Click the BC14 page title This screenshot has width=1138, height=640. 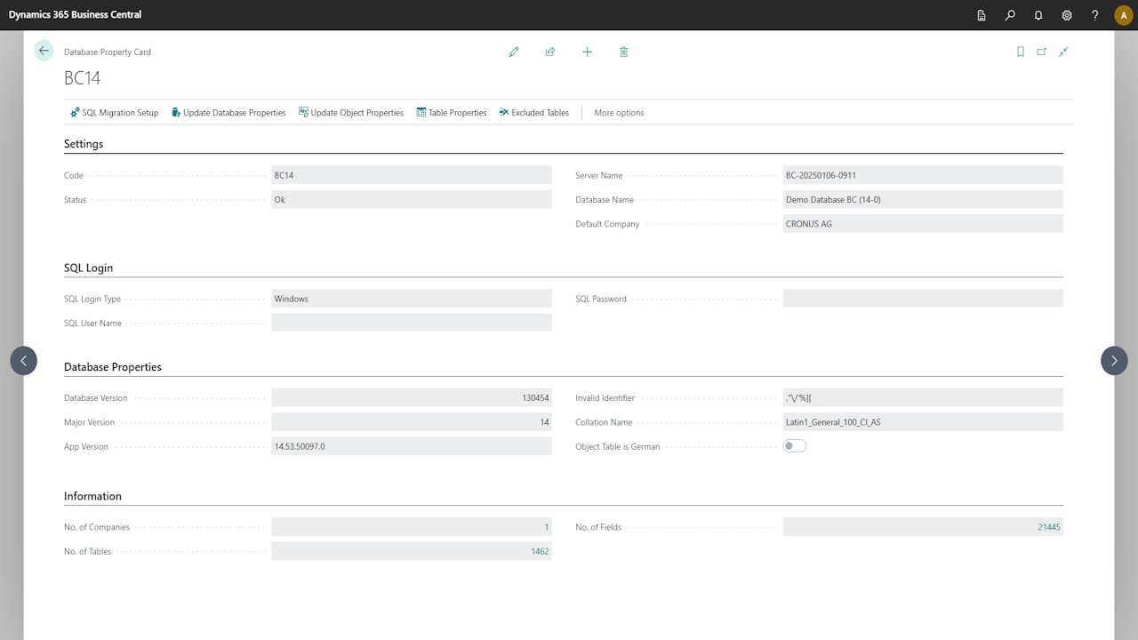[83, 78]
